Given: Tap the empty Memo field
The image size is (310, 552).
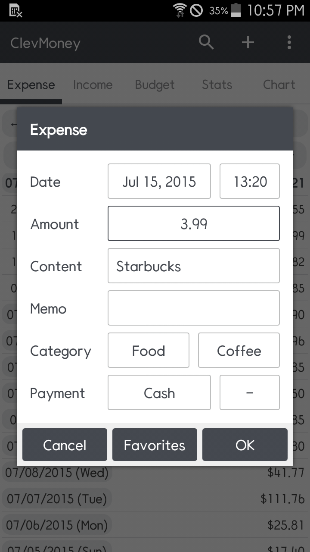Looking at the screenshot, I should click(193, 308).
